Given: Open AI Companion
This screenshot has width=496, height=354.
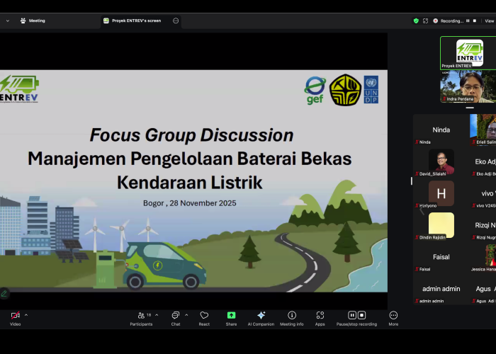Looking at the screenshot, I should coord(261,316).
